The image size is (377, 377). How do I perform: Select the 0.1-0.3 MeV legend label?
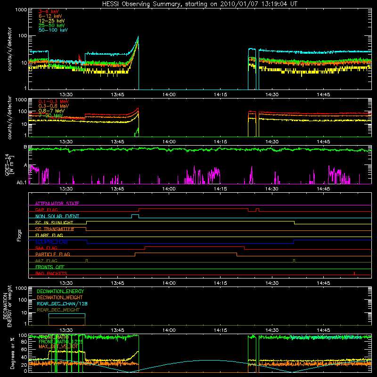pos(54,101)
